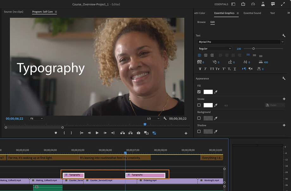The height and width of the screenshot is (191, 291).
Task: Enable the Stroke checkbox
Action: (x=199, y=105)
